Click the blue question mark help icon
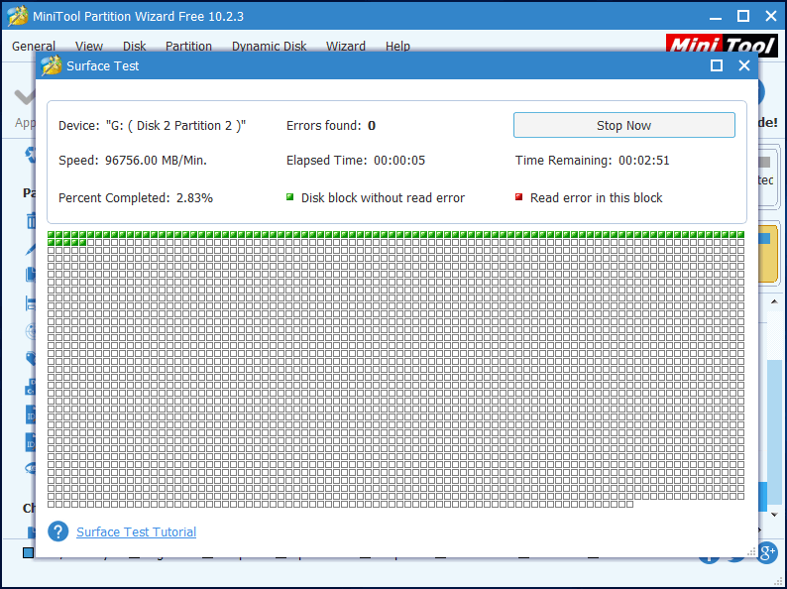Screen dimensions: 787x589 58,531
